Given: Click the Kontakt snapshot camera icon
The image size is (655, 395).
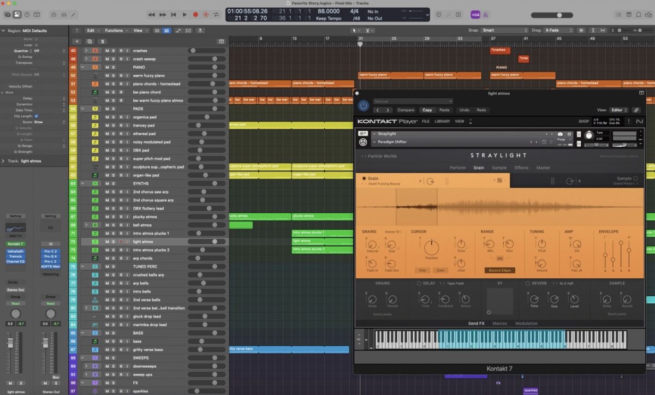Looking at the screenshot, I should tap(560, 134).
